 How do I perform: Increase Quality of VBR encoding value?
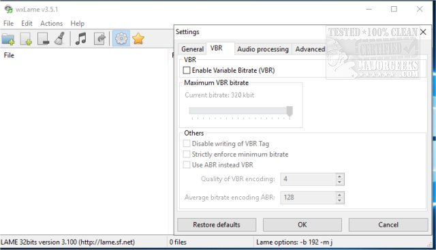[x=339, y=176]
